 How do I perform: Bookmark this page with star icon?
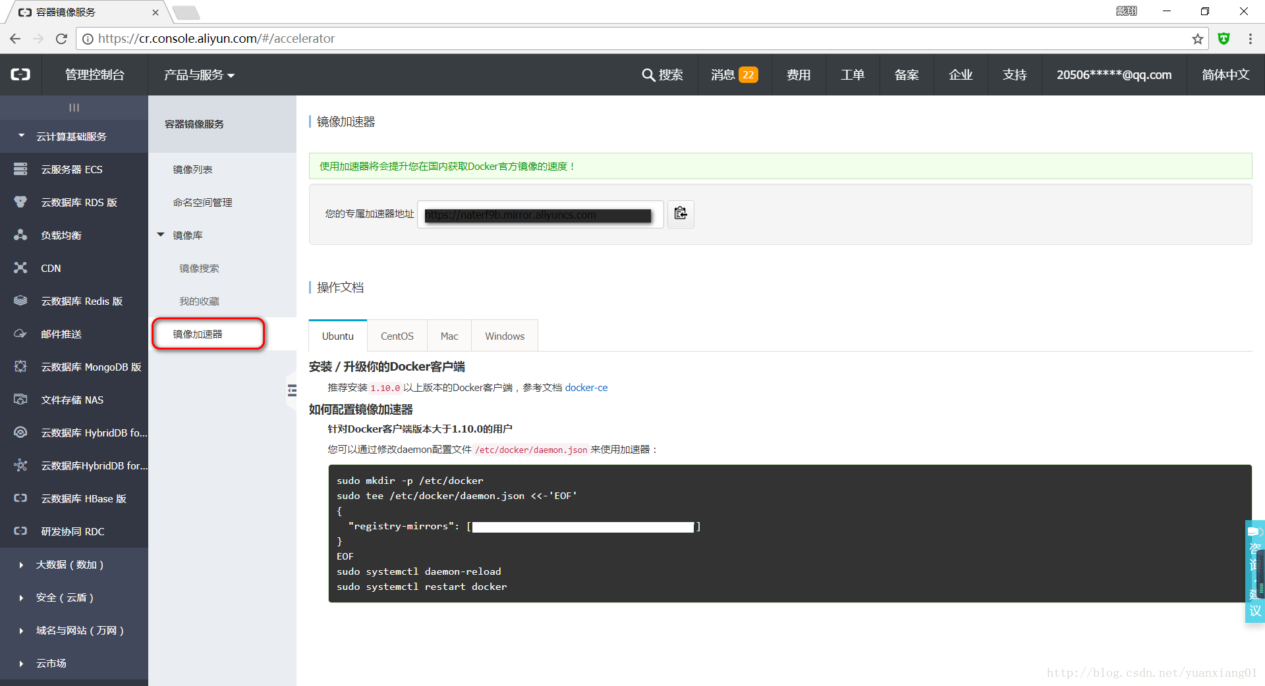1197,39
